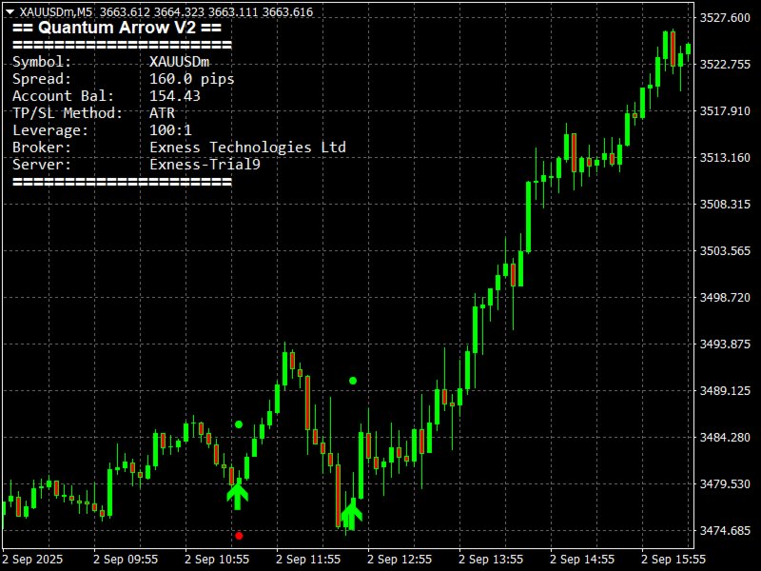Click the 'Spread:' label
This screenshot has width=761, height=571.
click(x=42, y=79)
